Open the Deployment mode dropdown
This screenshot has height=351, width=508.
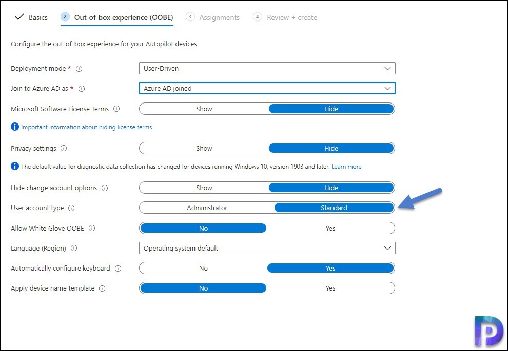tap(267, 68)
